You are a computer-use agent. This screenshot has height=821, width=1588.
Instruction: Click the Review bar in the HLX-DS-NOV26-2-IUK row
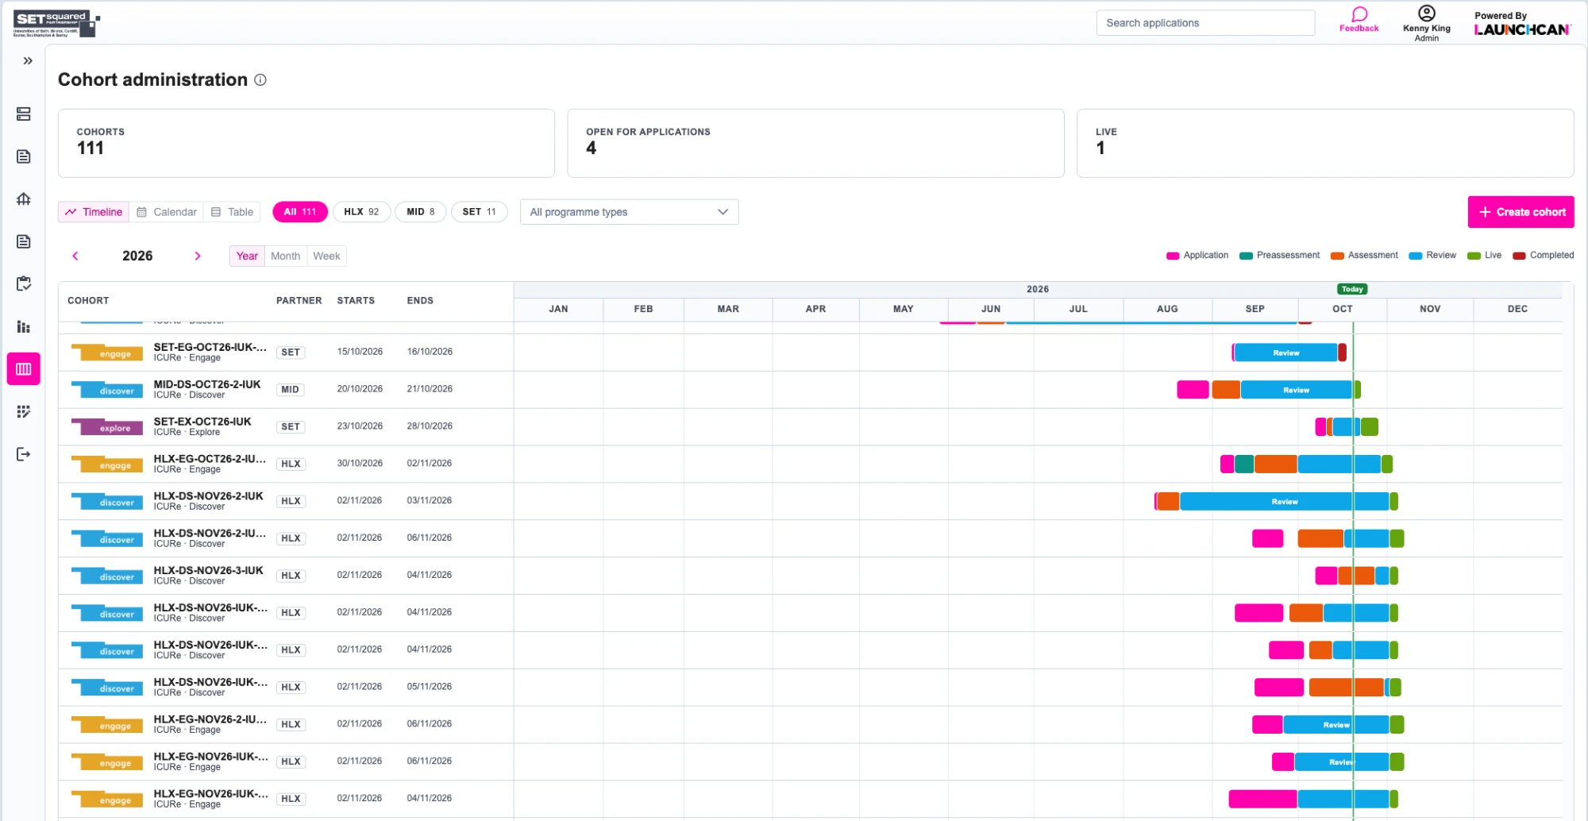tap(1284, 501)
